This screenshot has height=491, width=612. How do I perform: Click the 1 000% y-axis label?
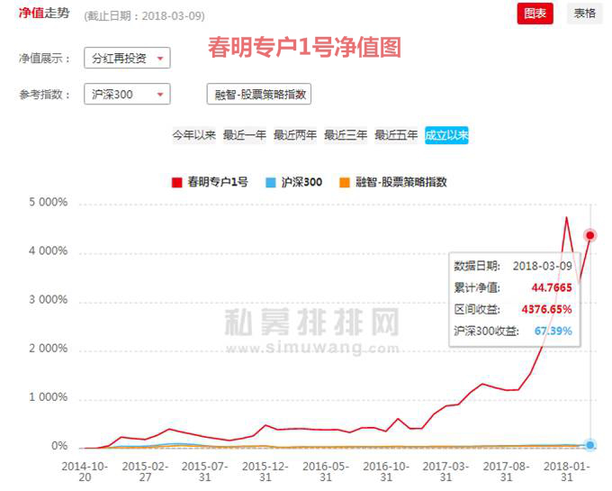[48, 397]
